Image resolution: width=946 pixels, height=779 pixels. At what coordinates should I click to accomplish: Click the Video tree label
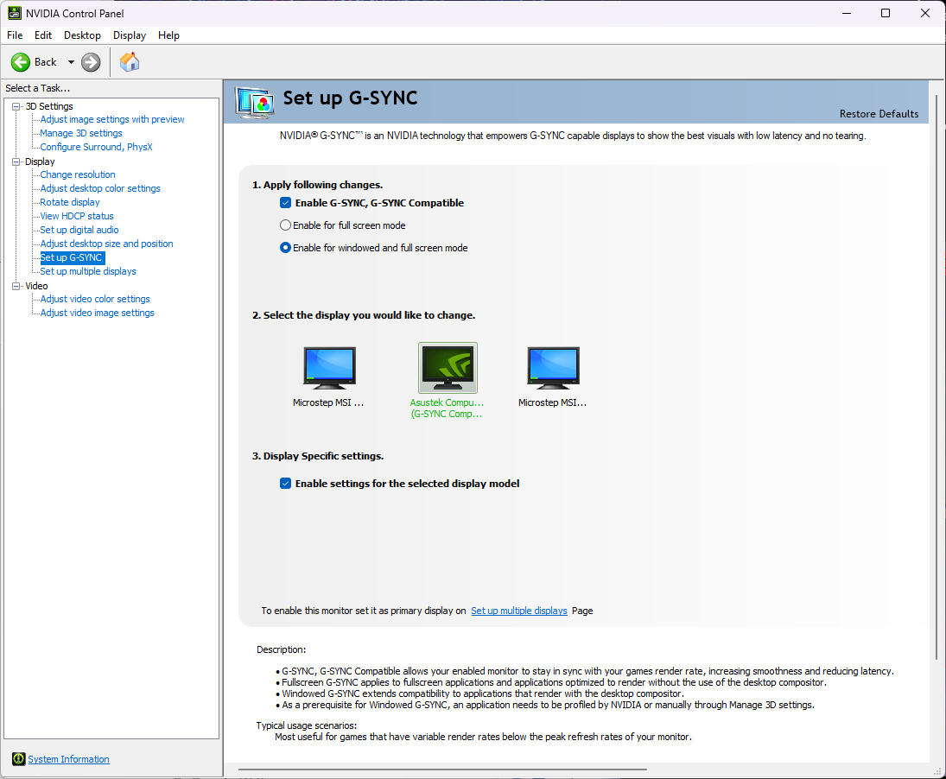(36, 286)
